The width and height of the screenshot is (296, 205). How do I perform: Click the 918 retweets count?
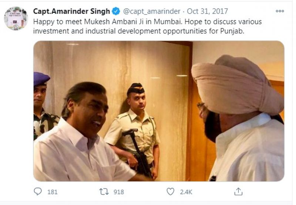click(x=118, y=192)
